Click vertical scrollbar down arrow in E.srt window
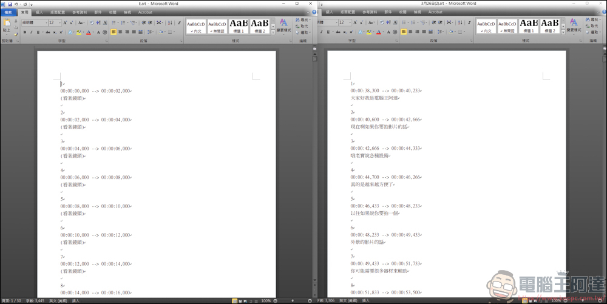 pos(314,280)
